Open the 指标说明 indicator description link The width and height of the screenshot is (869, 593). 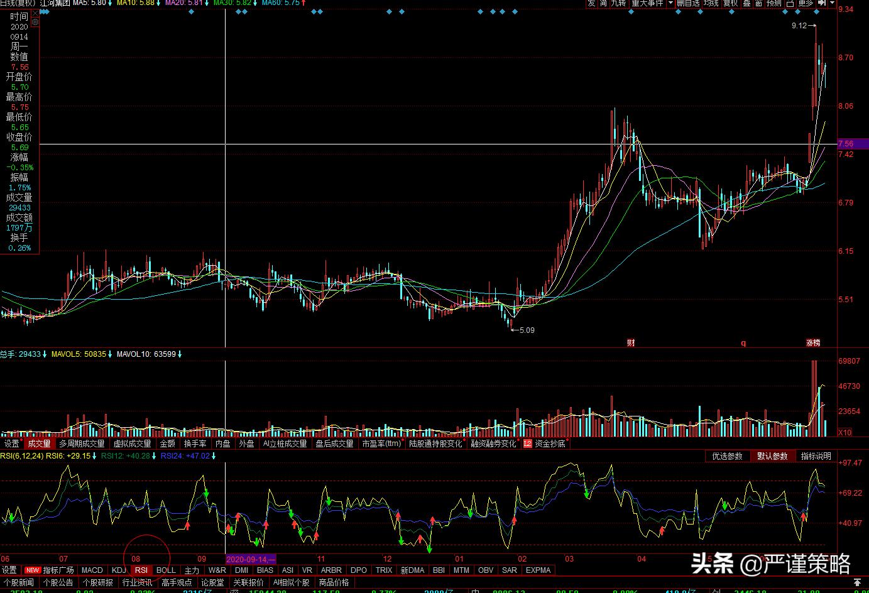click(815, 456)
